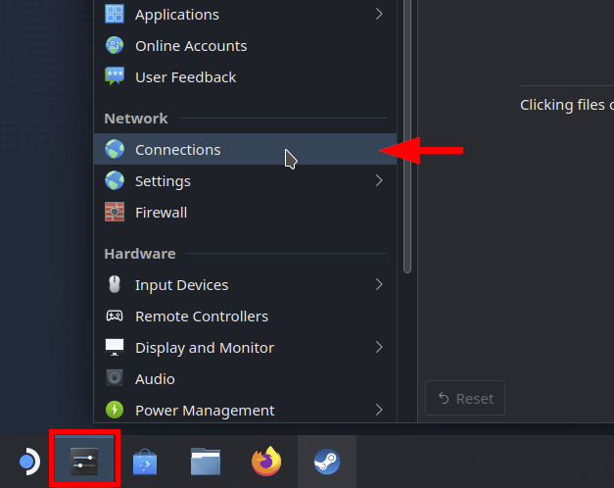The image size is (614, 488).
Task: Open the application launcher in taskbar
Action: 28,462
